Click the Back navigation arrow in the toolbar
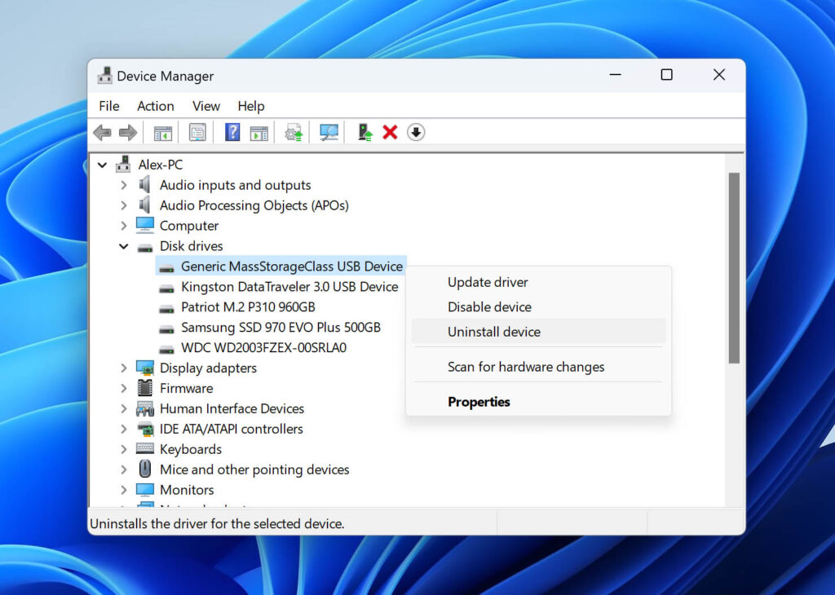This screenshot has height=595, width=835. pos(103,132)
